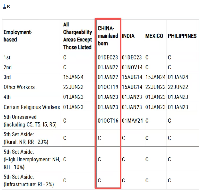Click India's 2nd preference date 01NOV14
Viewport: 200px width, 190px height.
(x=132, y=67)
